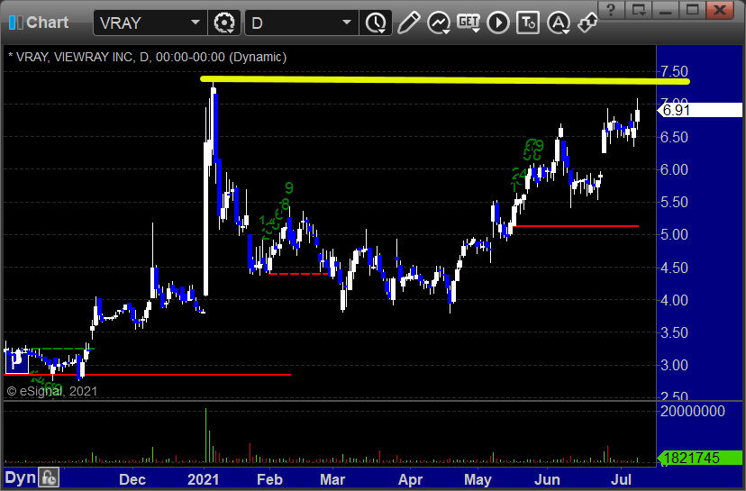Screen dimensions: 746x491
Task: Click the 5.00 price axis label
Action: point(674,234)
